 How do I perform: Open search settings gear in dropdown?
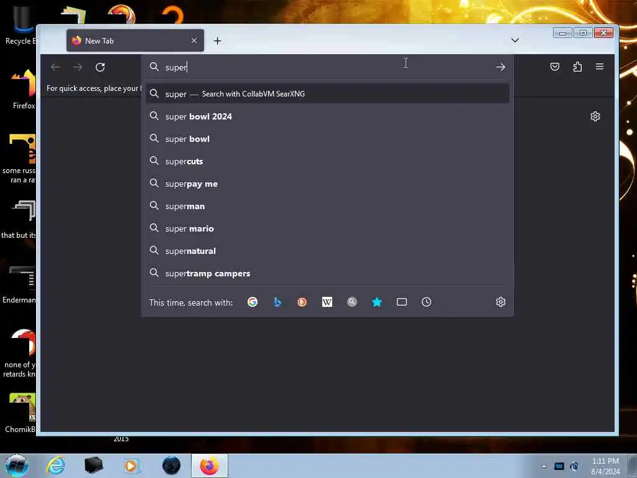tap(501, 302)
